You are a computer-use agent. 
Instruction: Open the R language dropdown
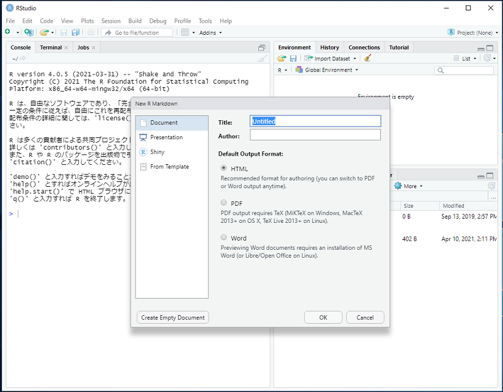[x=282, y=70]
